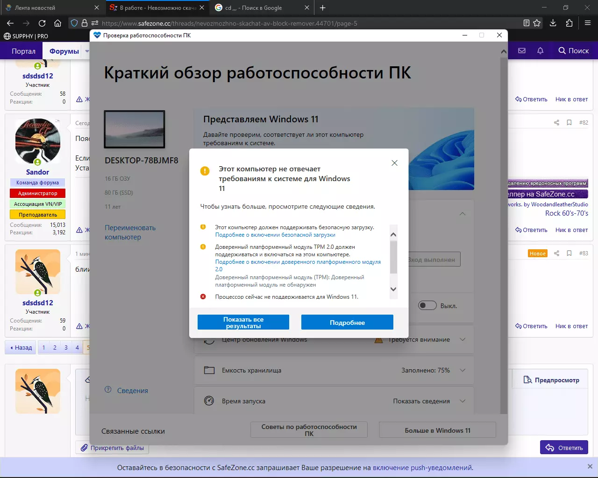The width and height of the screenshot is (598, 478).
Task: Click forum 'Поиск' search button
Action: 574,50
